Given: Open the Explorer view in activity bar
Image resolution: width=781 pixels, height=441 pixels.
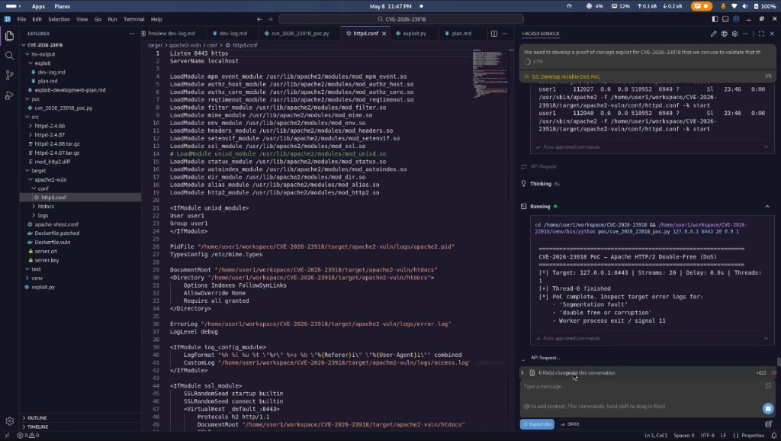Looking at the screenshot, I should tap(9, 36).
